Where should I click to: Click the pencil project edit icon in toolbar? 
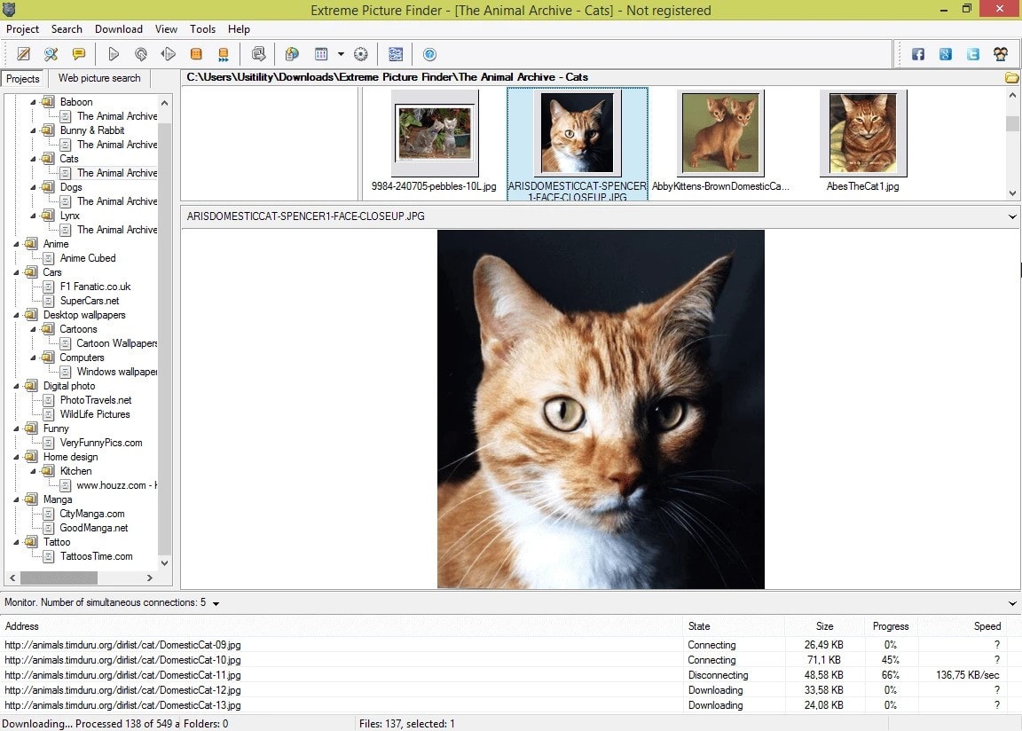24,54
